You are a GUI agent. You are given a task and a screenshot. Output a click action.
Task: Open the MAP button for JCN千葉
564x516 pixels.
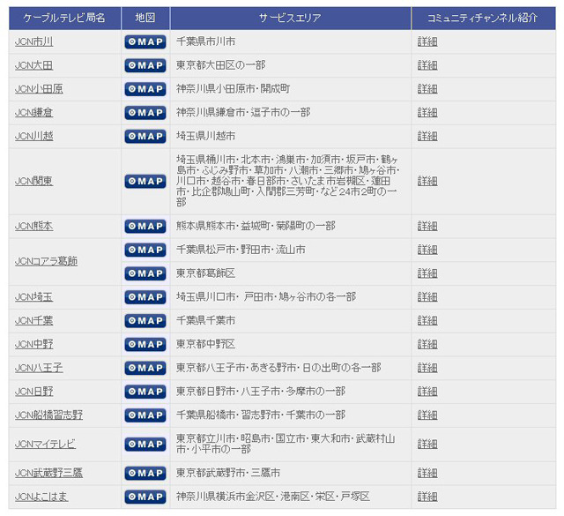click(145, 320)
